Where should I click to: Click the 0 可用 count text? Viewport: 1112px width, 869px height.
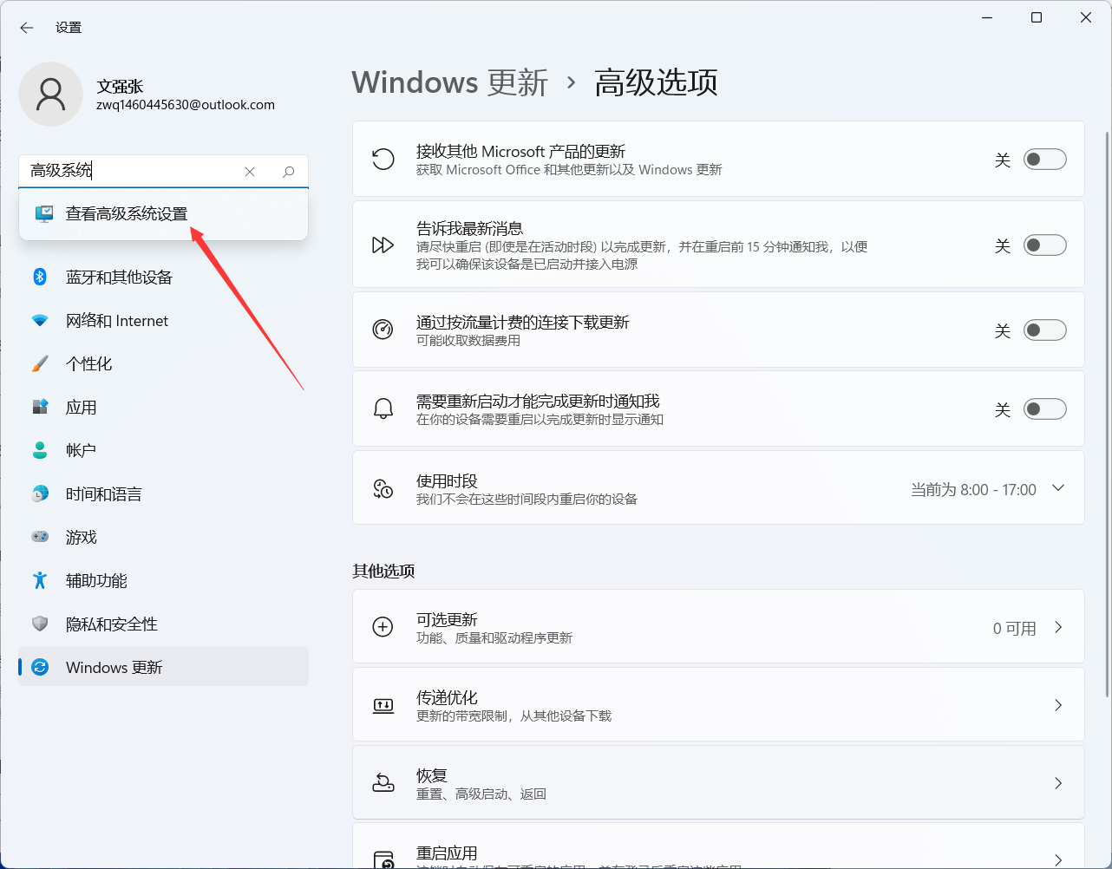click(1015, 629)
